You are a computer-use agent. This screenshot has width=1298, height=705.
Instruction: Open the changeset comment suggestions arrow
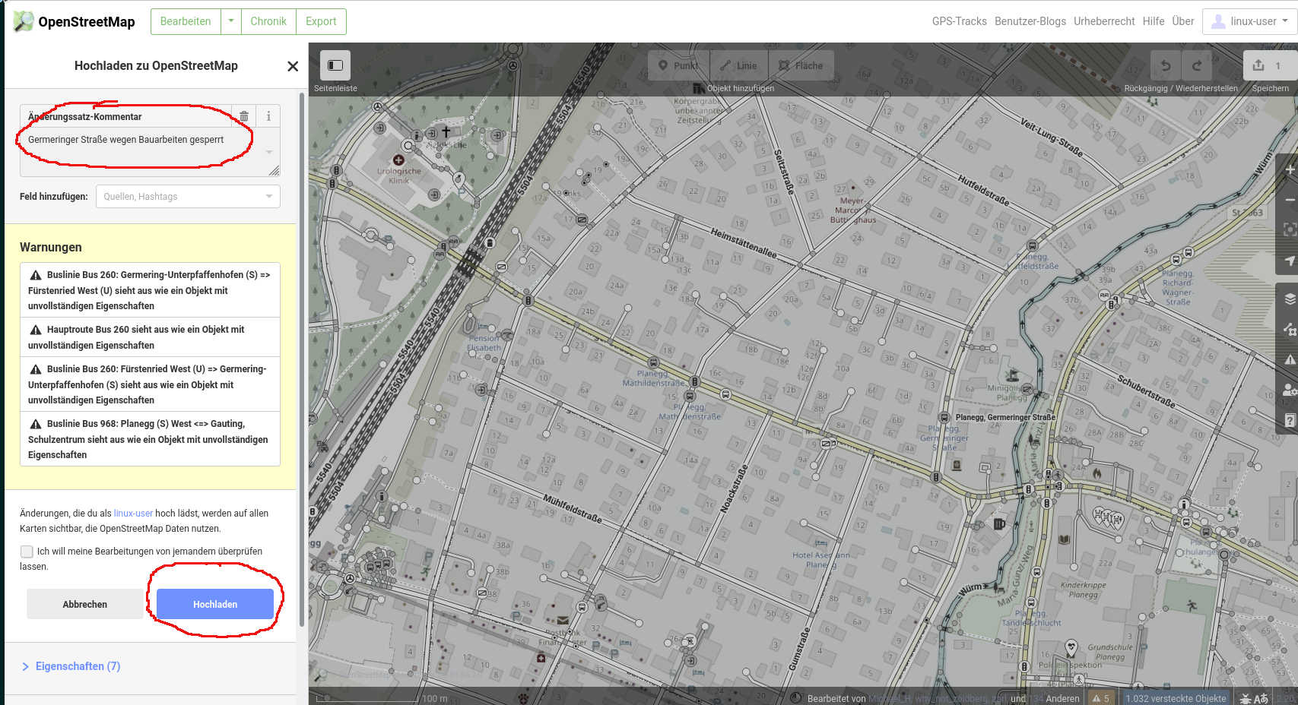[x=268, y=152]
